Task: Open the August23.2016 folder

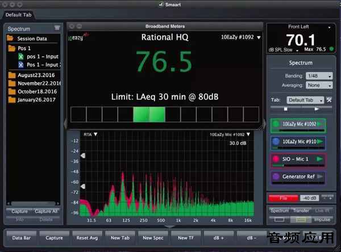Action: [x=31, y=75]
